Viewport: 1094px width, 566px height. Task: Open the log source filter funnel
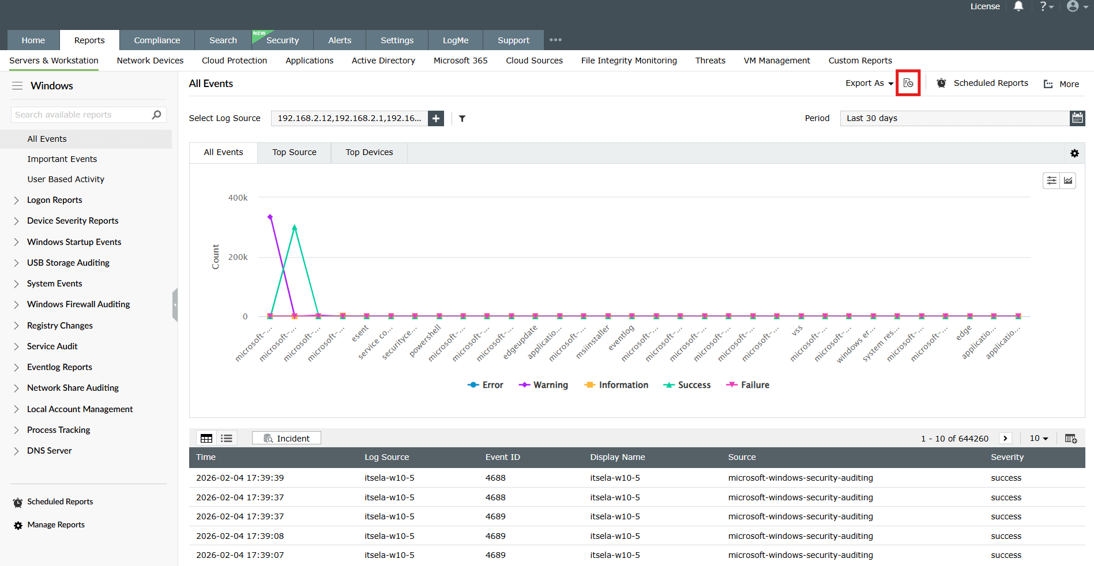coord(462,118)
